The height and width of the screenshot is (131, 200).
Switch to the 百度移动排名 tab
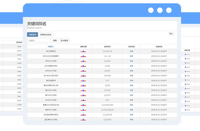click(46, 35)
